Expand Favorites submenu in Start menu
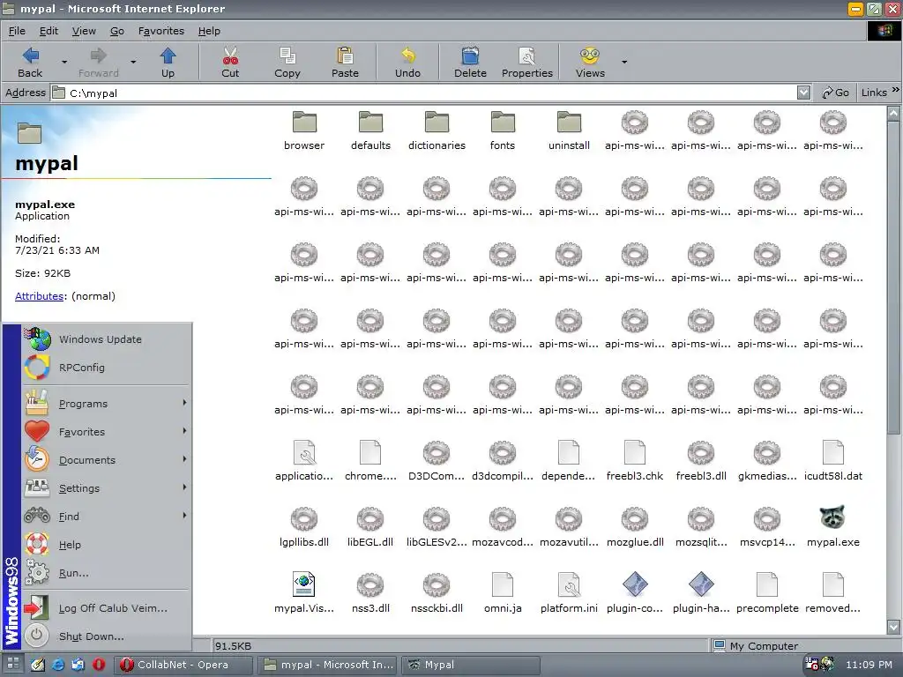 pos(106,431)
